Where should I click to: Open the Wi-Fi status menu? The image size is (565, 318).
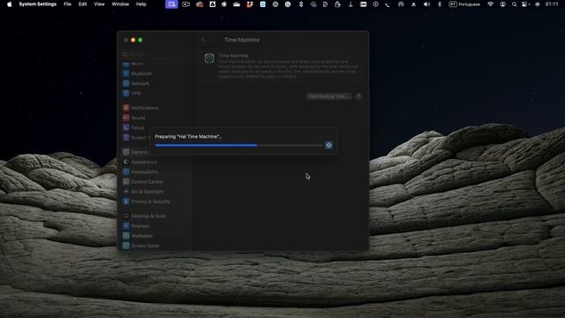click(x=491, y=4)
